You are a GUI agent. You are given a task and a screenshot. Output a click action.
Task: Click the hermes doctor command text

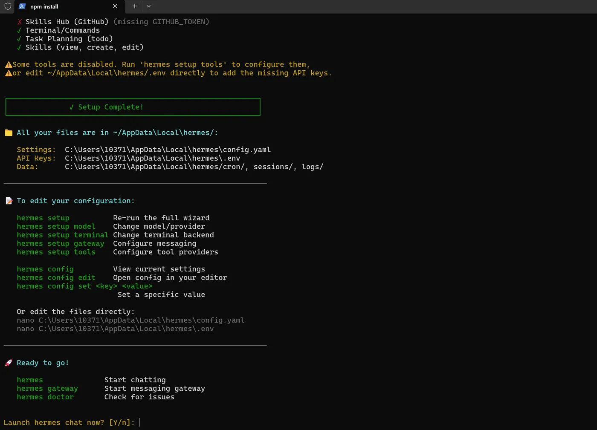[45, 397]
